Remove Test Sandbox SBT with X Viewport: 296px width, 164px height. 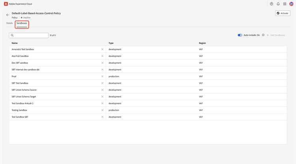pyautogui.click(x=102, y=117)
